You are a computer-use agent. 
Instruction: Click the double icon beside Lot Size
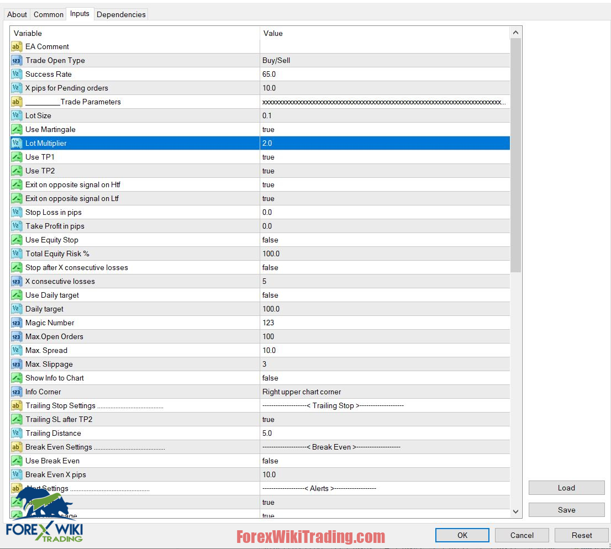(x=17, y=116)
